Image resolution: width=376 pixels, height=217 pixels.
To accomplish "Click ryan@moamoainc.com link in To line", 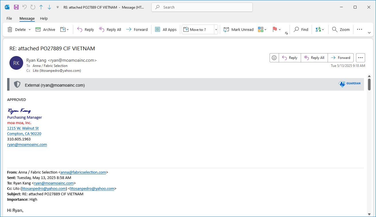I will [x=54, y=183].
